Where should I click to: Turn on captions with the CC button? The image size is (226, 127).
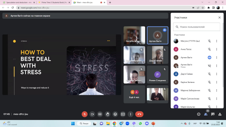100,114
